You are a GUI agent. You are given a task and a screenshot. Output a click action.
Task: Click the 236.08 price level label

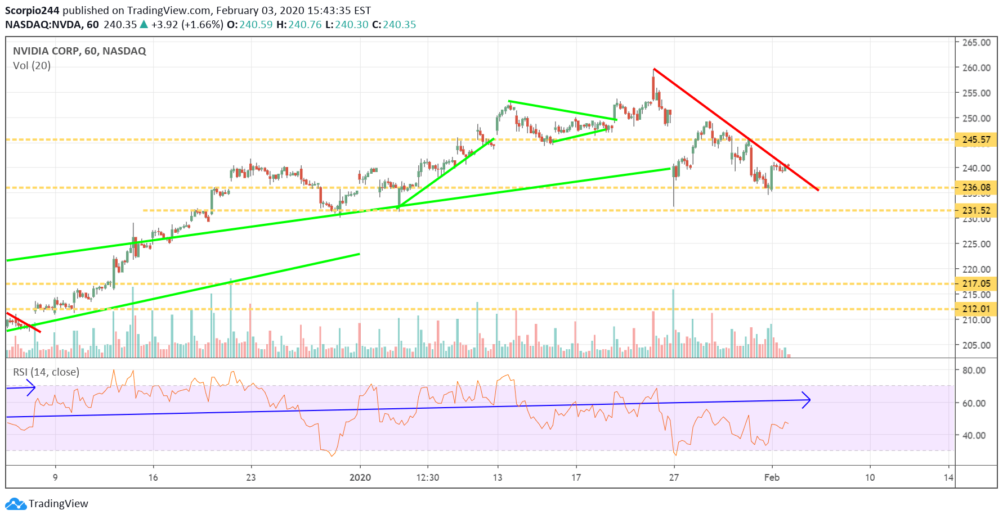(x=976, y=187)
